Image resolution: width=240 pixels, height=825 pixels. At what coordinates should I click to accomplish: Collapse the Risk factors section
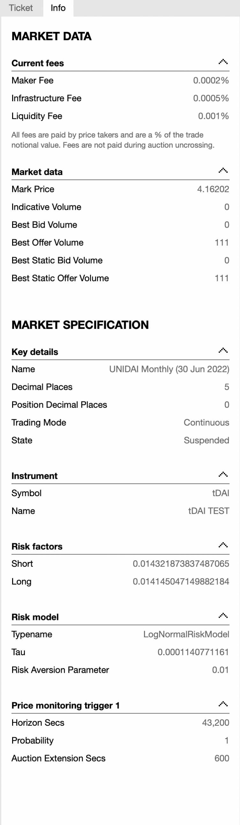point(223,545)
